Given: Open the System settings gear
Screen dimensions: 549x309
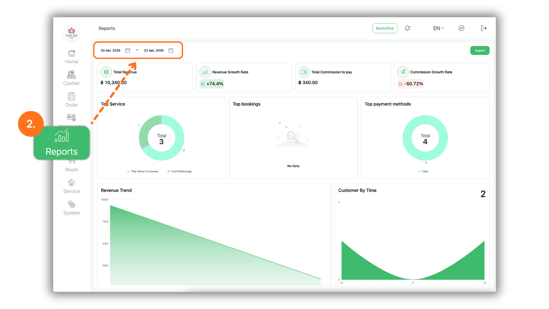Looking at the screenshot, I should click(71, 204).
